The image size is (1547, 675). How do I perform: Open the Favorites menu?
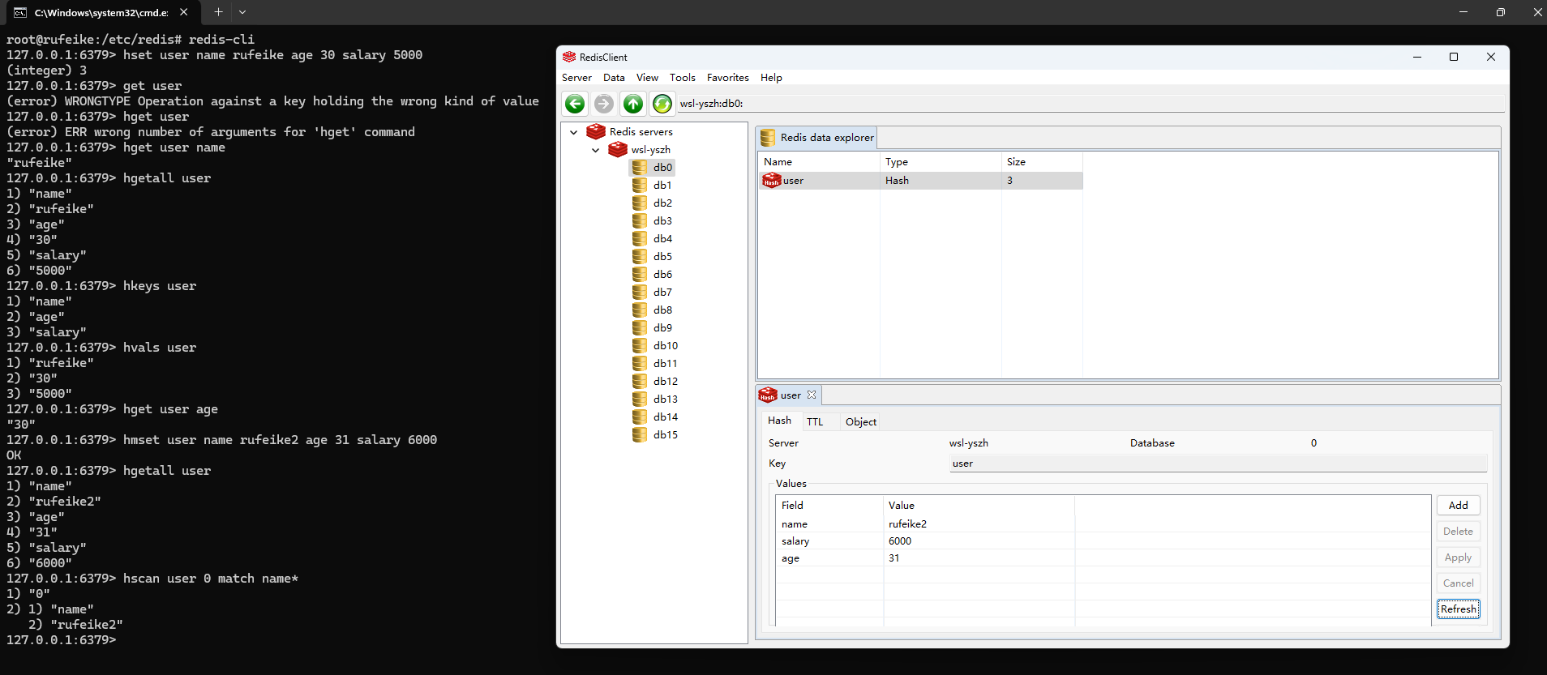click(727, 78)
